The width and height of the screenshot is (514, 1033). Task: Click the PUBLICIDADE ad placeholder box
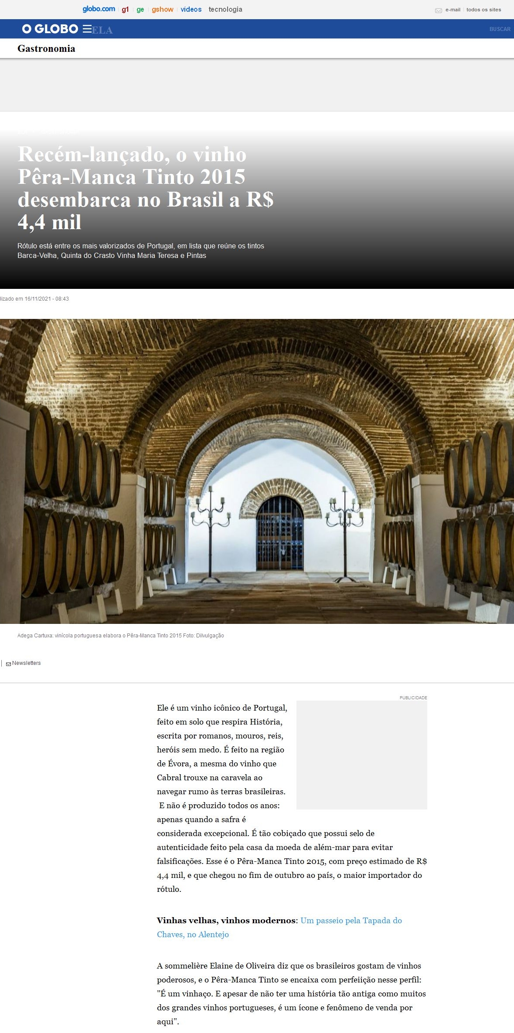(361, 755)
